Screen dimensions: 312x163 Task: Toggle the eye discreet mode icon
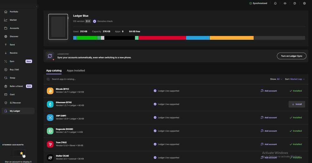(x=285, y=3)
